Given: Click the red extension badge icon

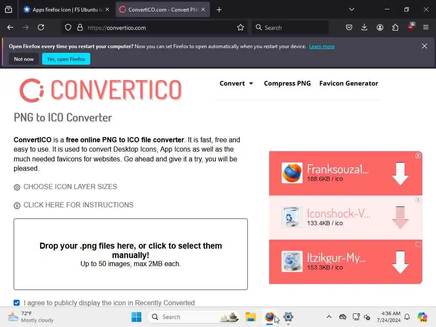Looking at the screenshot, I should pos(411,27).
